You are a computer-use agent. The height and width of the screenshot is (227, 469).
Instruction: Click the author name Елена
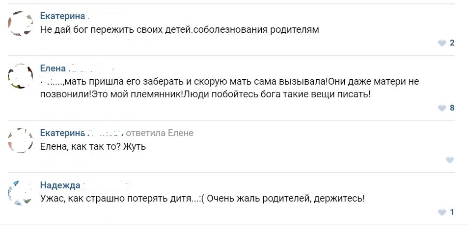click(53, 68)
